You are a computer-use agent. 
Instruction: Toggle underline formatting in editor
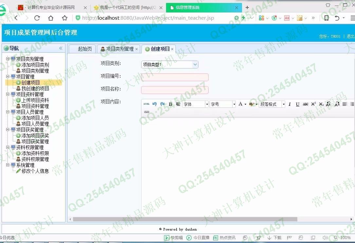(297, 104)
